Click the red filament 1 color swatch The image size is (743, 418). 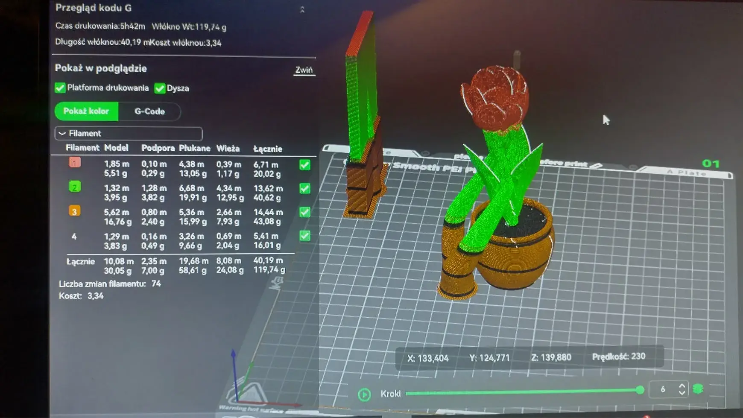pos(75,163)
